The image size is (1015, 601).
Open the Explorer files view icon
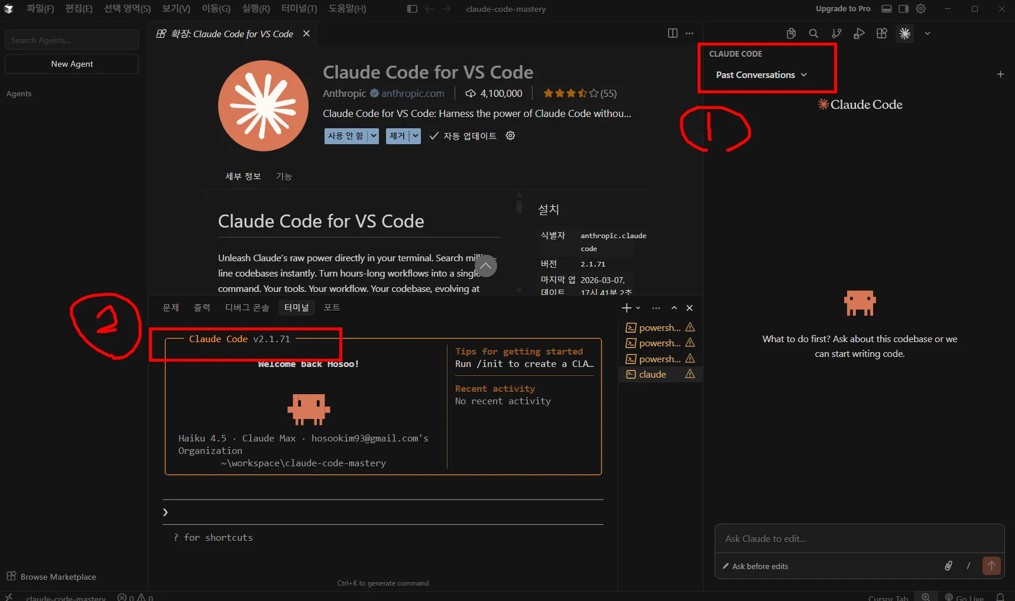pyautogui.click(x=791, y=34)
